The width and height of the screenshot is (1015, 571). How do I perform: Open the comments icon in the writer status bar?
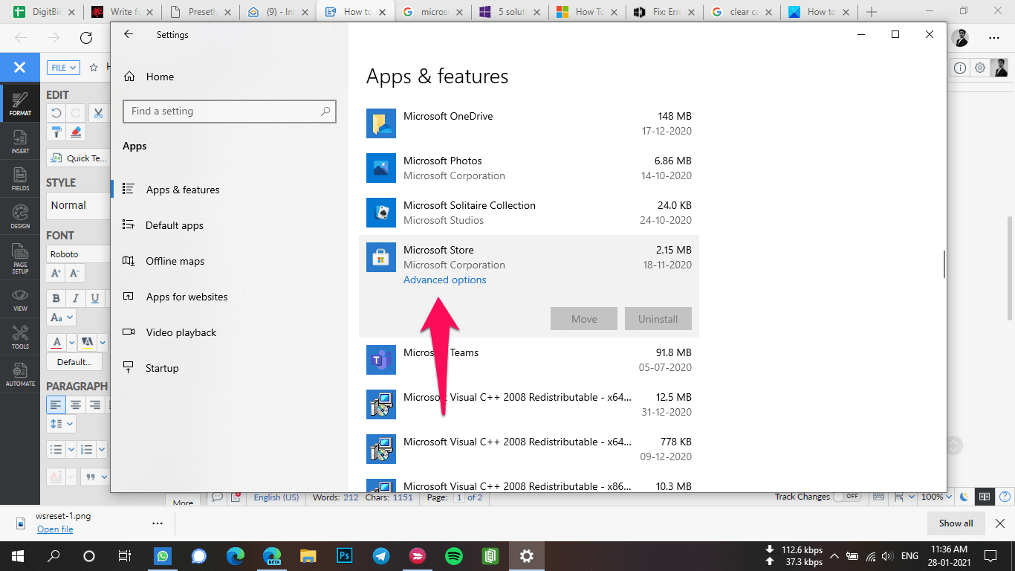point(217,497)
